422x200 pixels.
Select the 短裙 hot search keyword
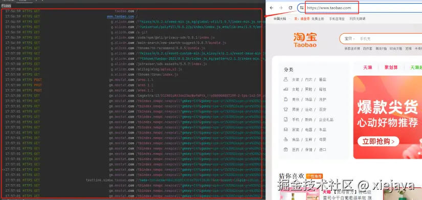pos(409,49)
